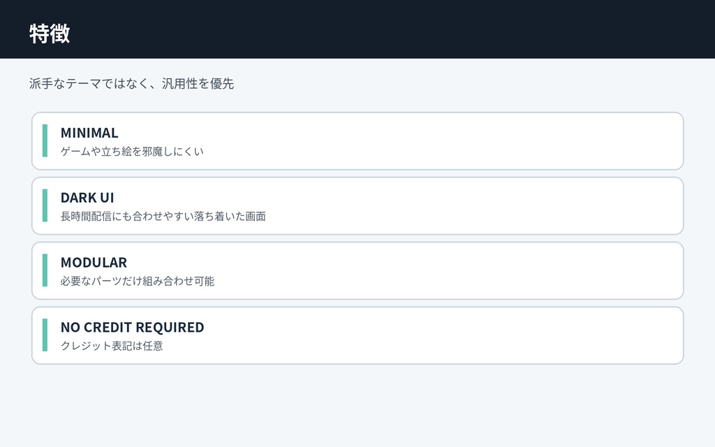Click description 必要なパーツだけ組み合わせ可能
Viewport: 715px width, 447px height.
tap(138, 281)
